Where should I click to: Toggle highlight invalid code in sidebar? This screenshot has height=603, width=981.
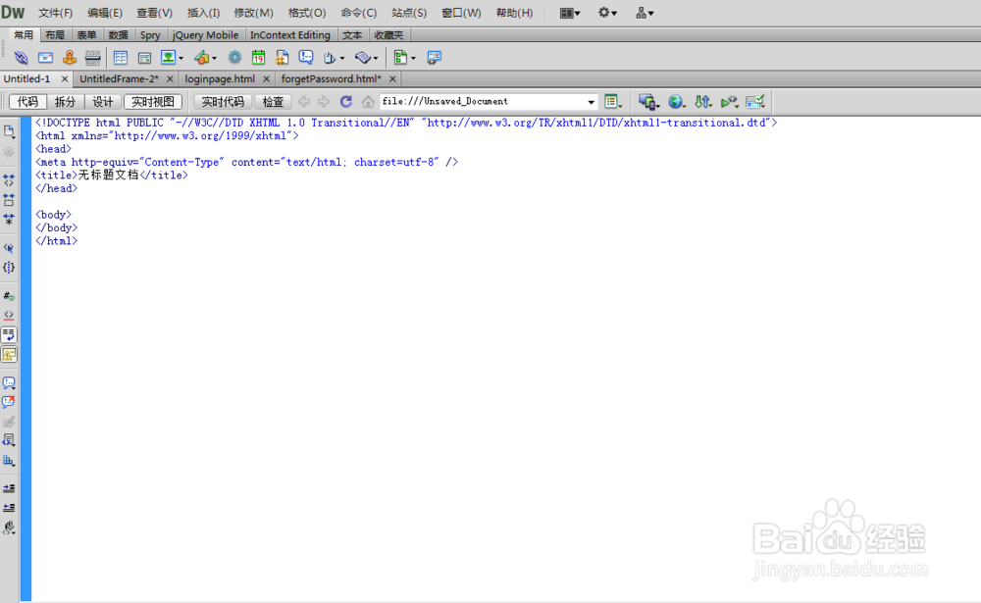pos(9,316)
